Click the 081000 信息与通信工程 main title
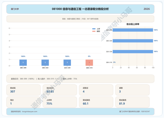164x118 pixels. click(x=80, y=9)
